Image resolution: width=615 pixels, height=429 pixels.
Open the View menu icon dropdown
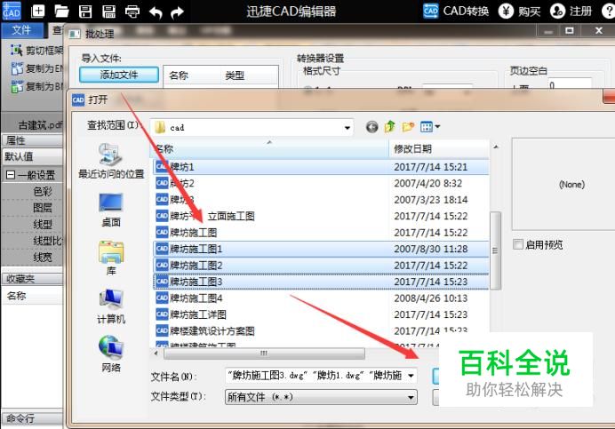click(x=430, y=127)
